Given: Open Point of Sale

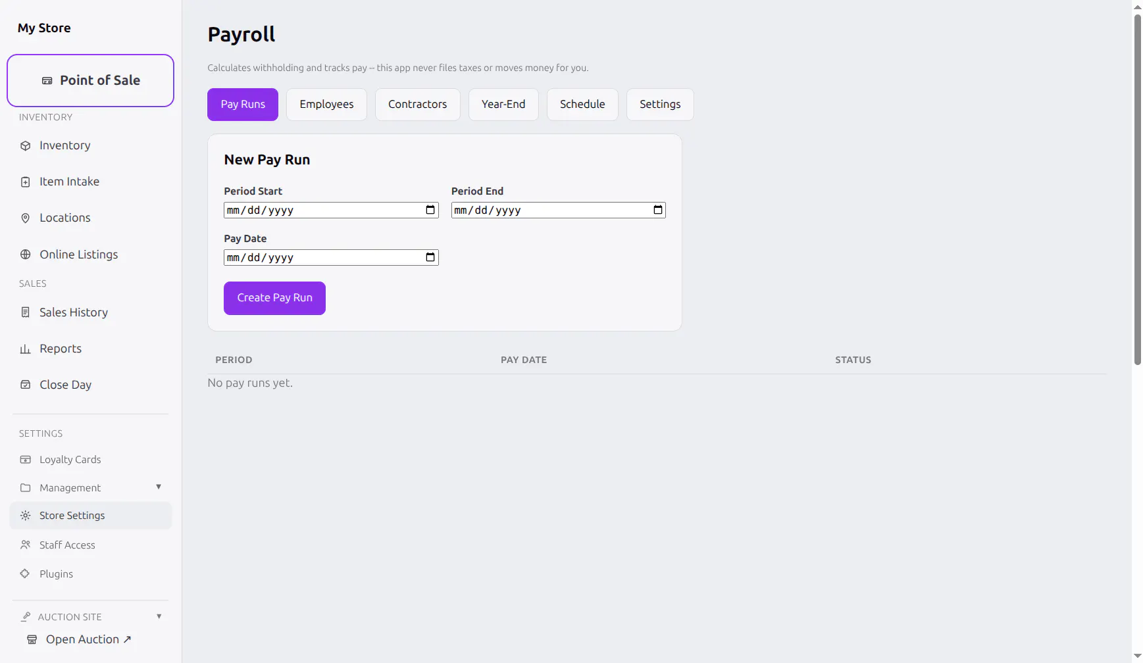Looking at the screenshot, I should click(90, 80).
